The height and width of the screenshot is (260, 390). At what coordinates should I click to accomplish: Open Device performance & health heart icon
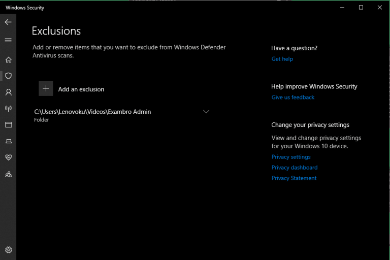(x=9, y=157)
